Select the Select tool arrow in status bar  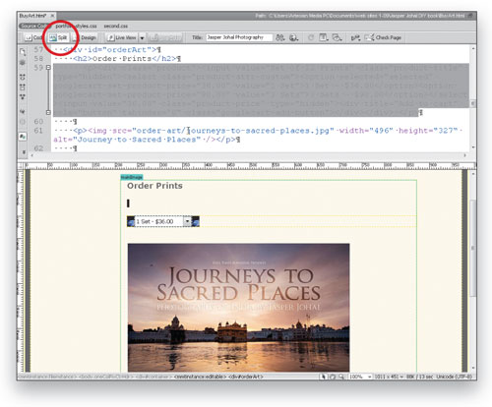point(323,377)
